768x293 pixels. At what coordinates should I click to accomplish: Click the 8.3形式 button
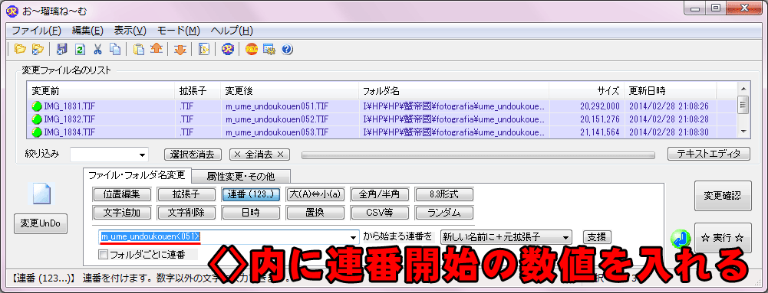pos(445,194)
